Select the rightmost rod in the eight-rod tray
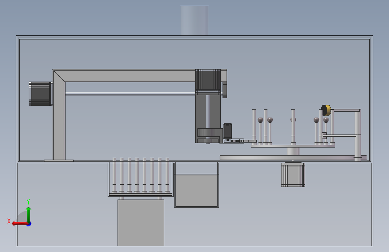 click(167, 175)
